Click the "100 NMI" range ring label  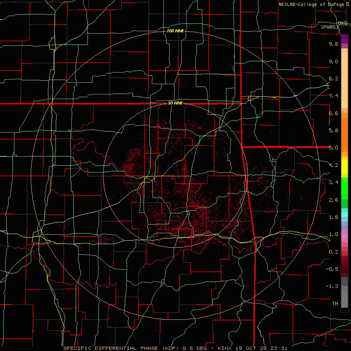(x=175, y=31)
